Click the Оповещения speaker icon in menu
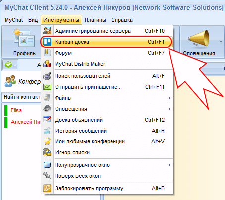The width and height of the screenshot is (225, 200). click(x=47, y=109)
